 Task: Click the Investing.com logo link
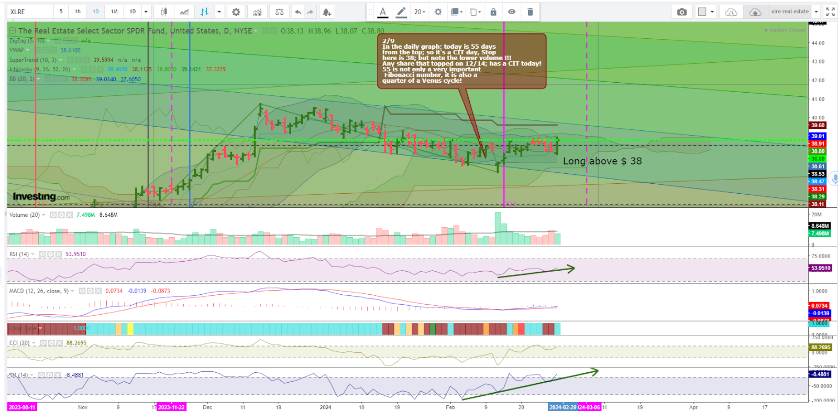click(41, 197)
